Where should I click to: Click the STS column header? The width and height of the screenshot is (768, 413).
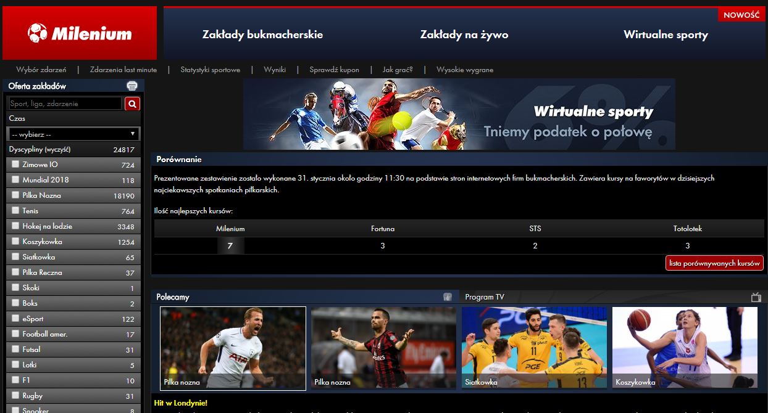535,229
